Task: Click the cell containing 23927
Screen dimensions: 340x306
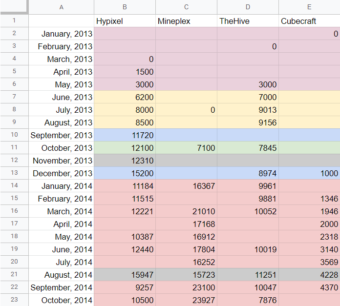Action: pyautogui.click(x=186, y=300)
